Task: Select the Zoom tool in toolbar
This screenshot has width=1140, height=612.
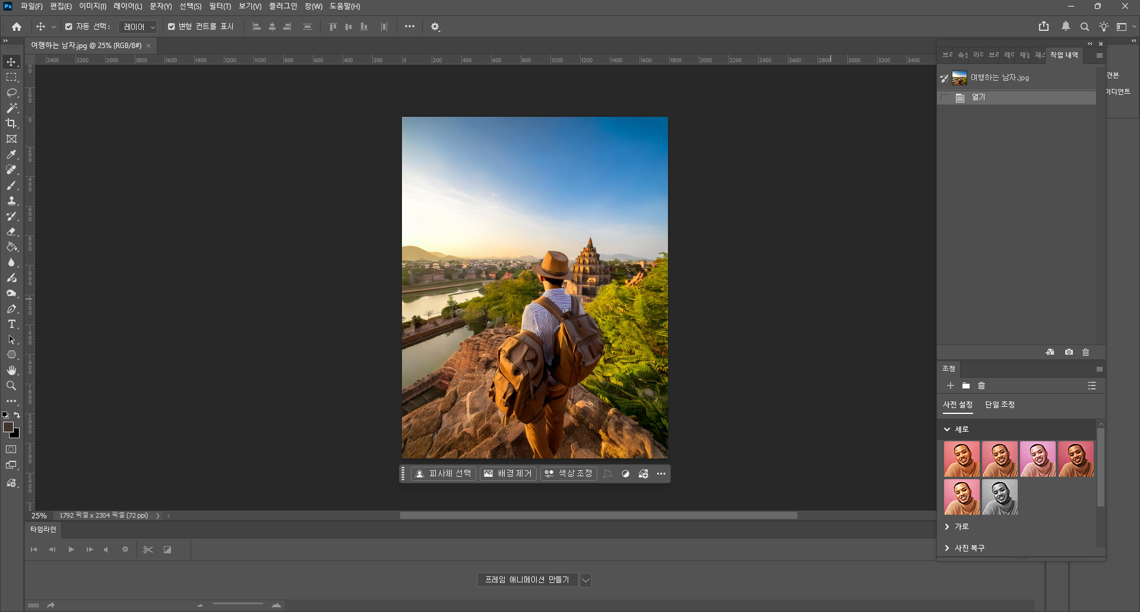Action: 11,385
